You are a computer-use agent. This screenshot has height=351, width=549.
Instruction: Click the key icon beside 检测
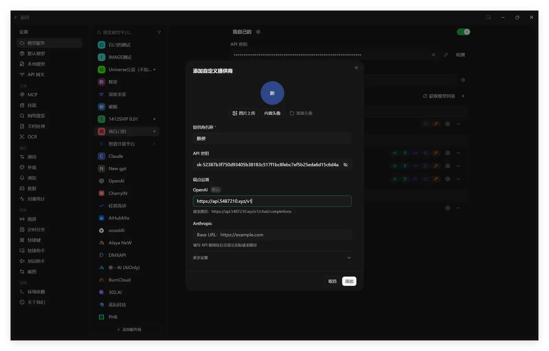tap(446, 55)
